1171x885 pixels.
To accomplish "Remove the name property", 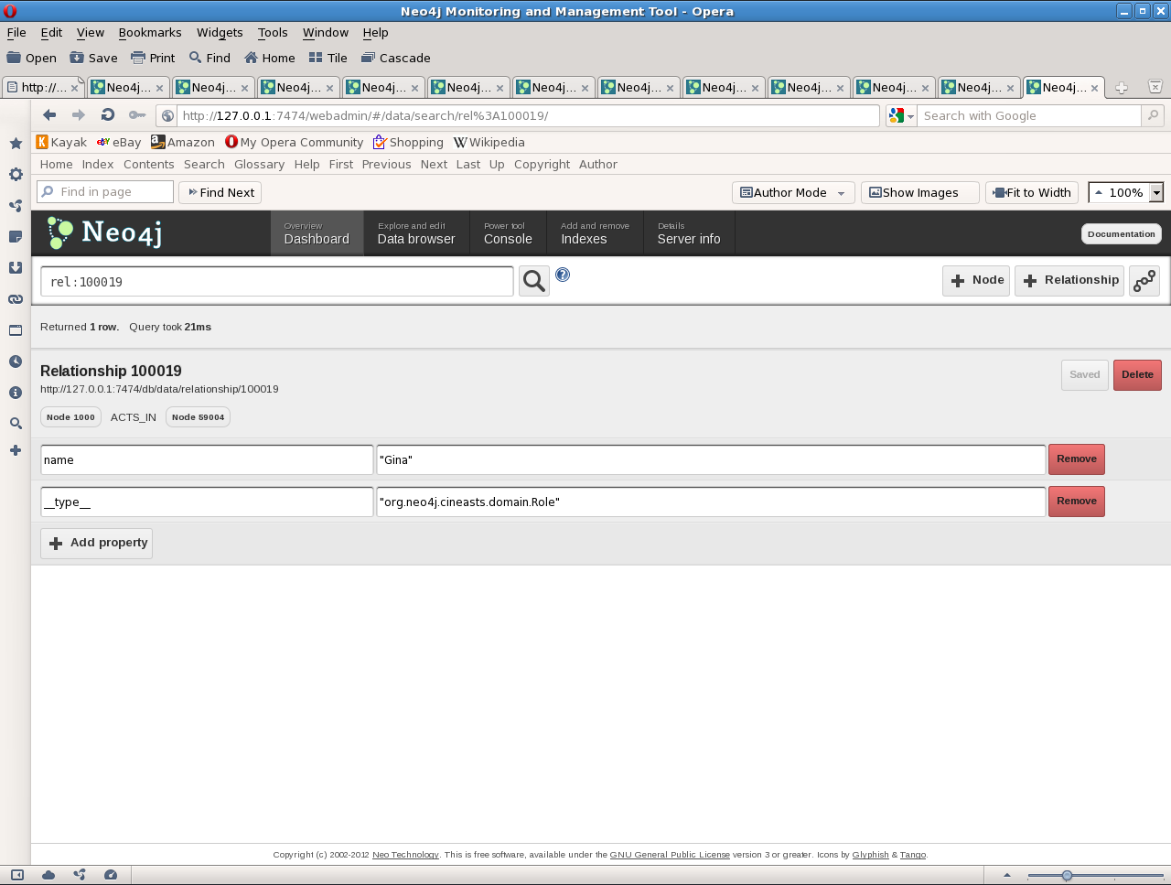I will [x=1076, y=459].
